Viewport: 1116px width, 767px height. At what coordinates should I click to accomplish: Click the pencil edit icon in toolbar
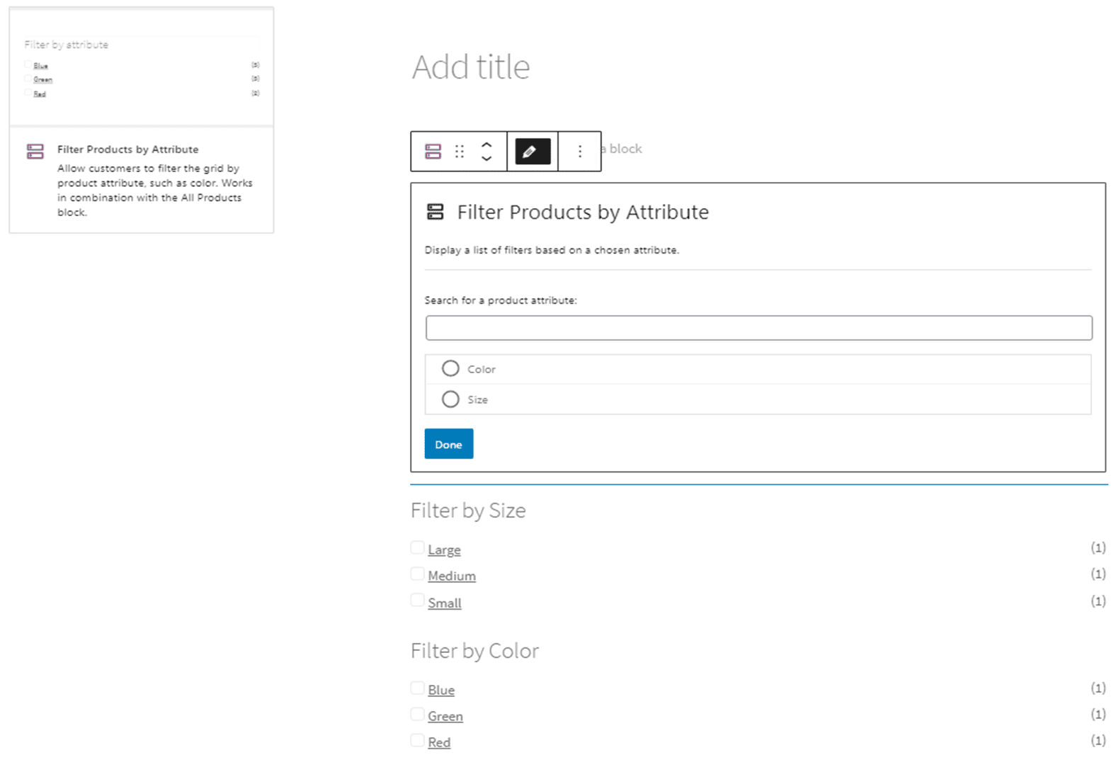(x=533, y=152)
